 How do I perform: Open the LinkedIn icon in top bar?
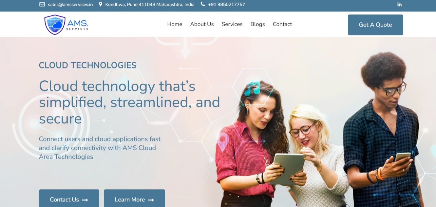[399, 5]
